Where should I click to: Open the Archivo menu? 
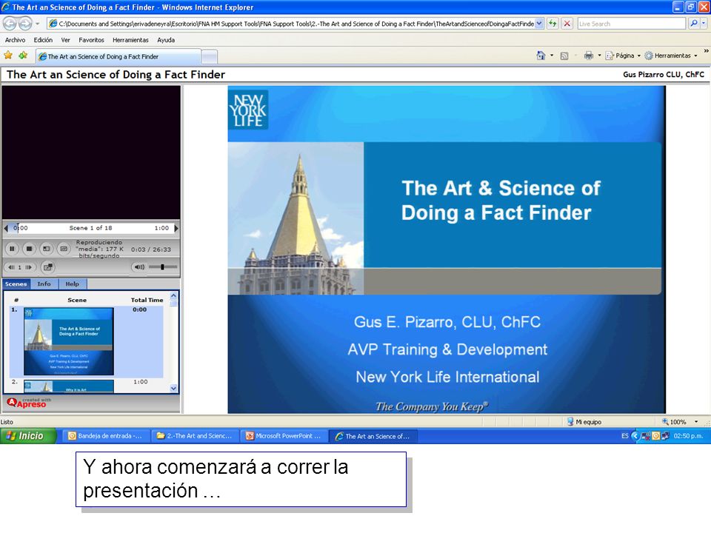tap(15, 40)
